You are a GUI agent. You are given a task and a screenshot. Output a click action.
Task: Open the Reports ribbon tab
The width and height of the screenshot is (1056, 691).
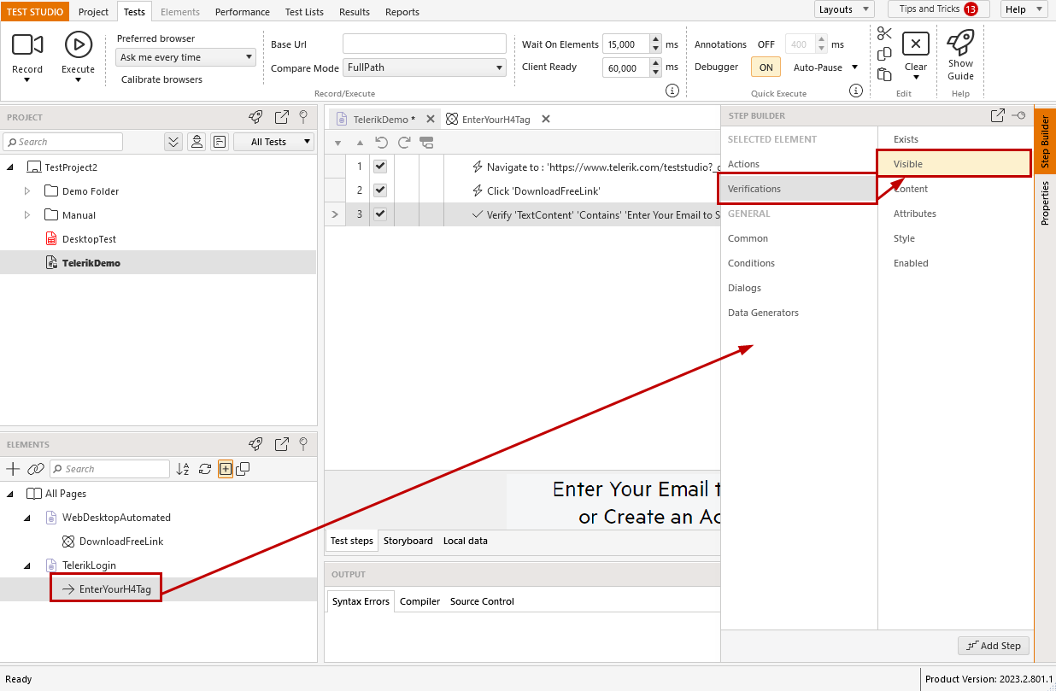point(402,12)
